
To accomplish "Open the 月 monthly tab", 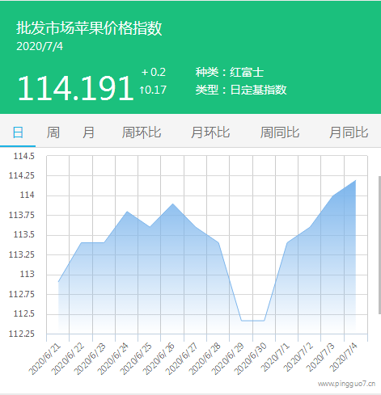I will 88,132.
